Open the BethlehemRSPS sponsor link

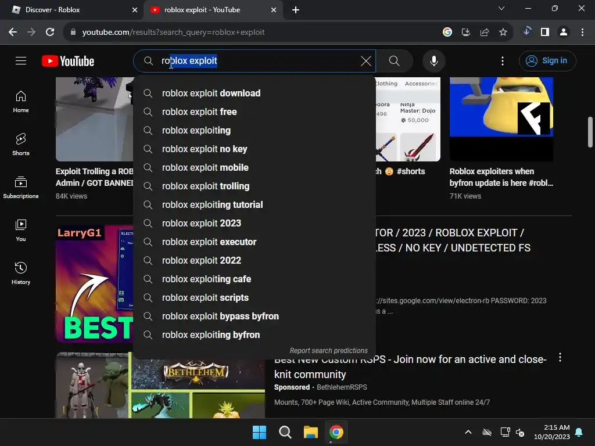coord(342,387)
